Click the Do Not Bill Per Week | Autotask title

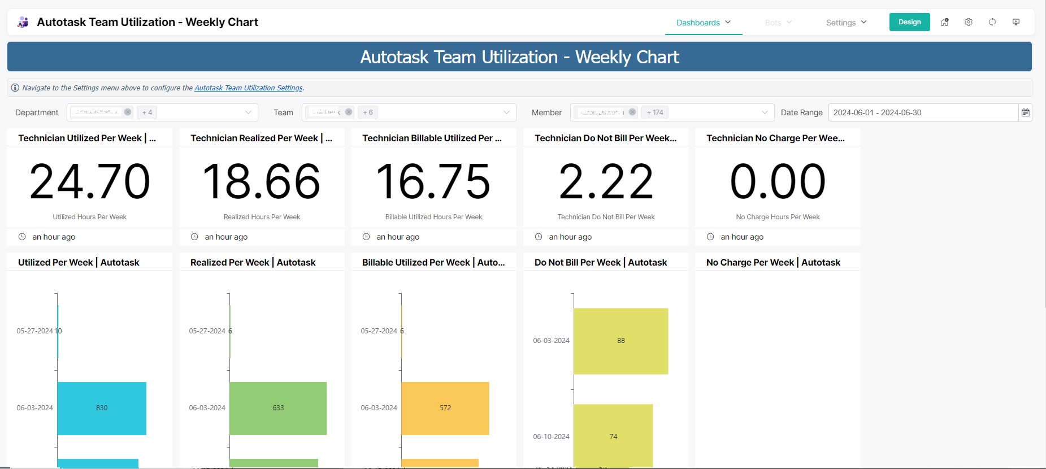point(601,262)
